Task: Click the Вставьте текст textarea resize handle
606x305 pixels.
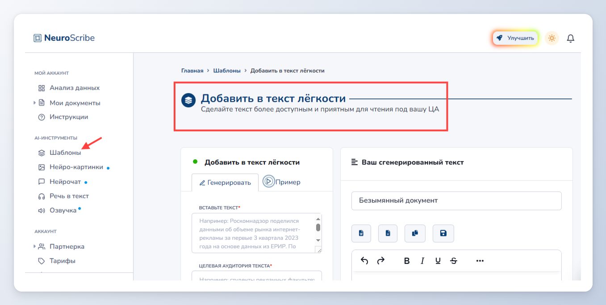Action: pos(318,250)
